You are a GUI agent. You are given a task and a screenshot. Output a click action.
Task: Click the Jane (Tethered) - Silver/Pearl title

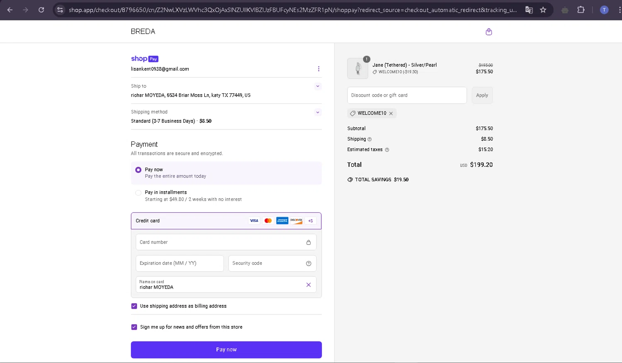405,65
